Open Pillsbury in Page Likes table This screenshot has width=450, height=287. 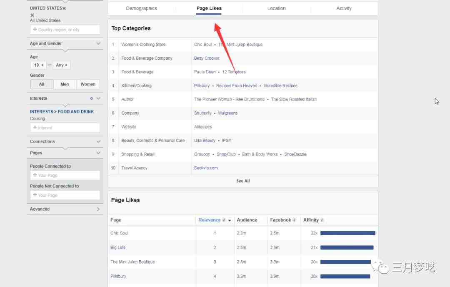coord(118,277)
